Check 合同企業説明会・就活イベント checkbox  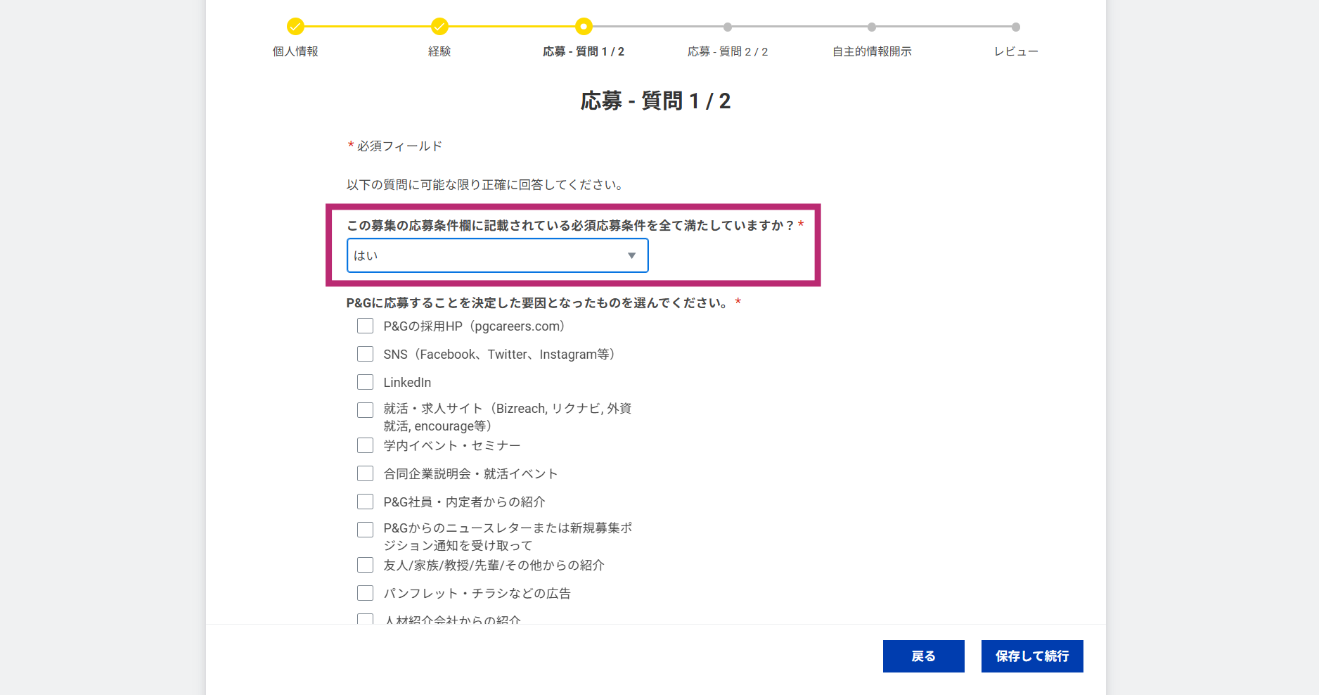click(x=365, y=473)
